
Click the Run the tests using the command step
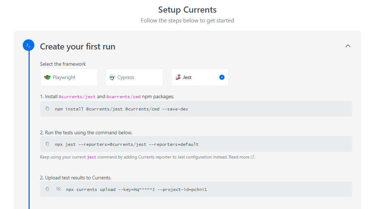pos(86,133)
